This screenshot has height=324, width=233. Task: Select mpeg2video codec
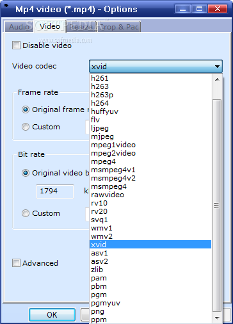(x=150, y=153)
